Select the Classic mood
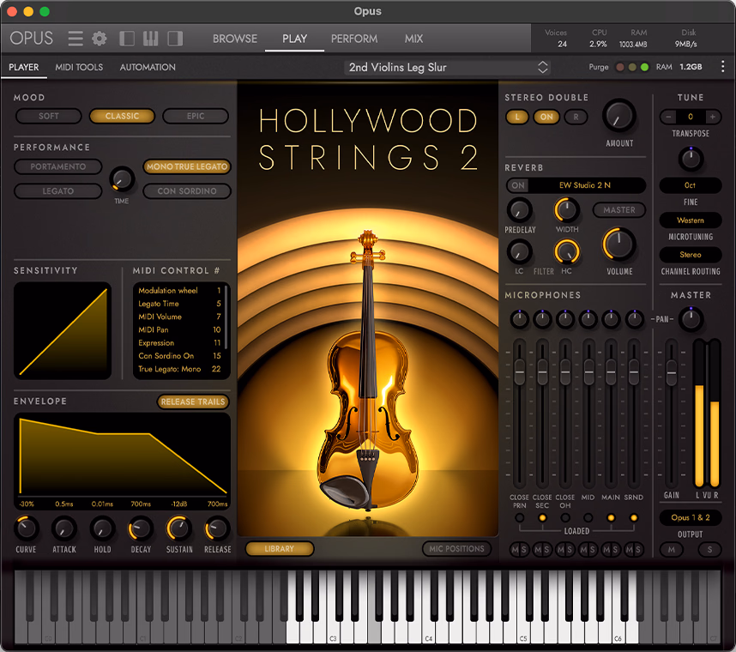 tap(122, 116)
